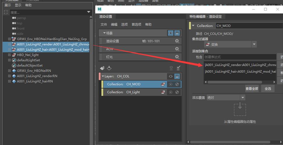
Task: Collapse the 场景 section
Action: point(104,33)
